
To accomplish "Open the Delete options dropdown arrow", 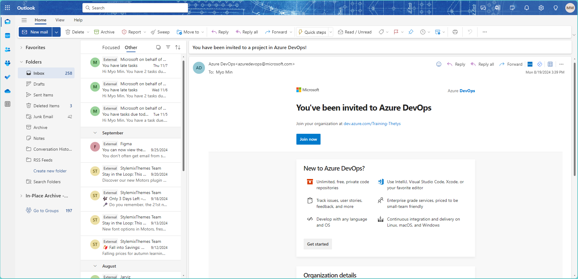I will click(88, 32).
